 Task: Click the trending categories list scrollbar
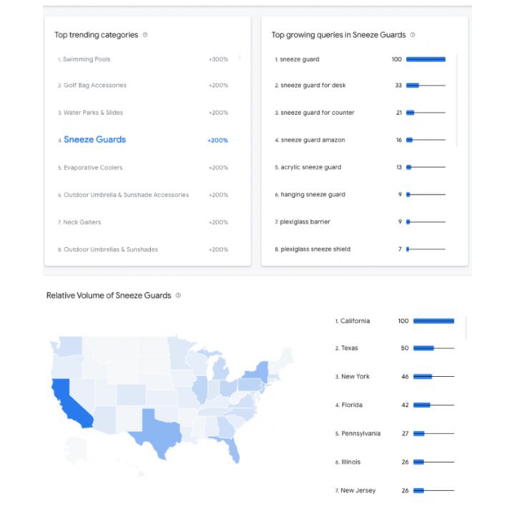click(x=240, y=59)
